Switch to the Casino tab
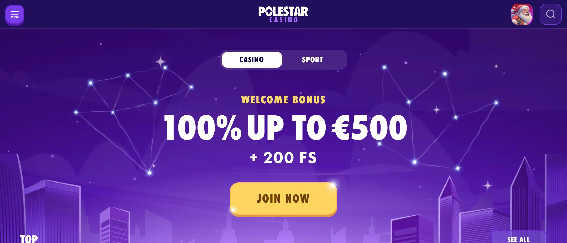This screenshot has height=243, width=567. 252,60
